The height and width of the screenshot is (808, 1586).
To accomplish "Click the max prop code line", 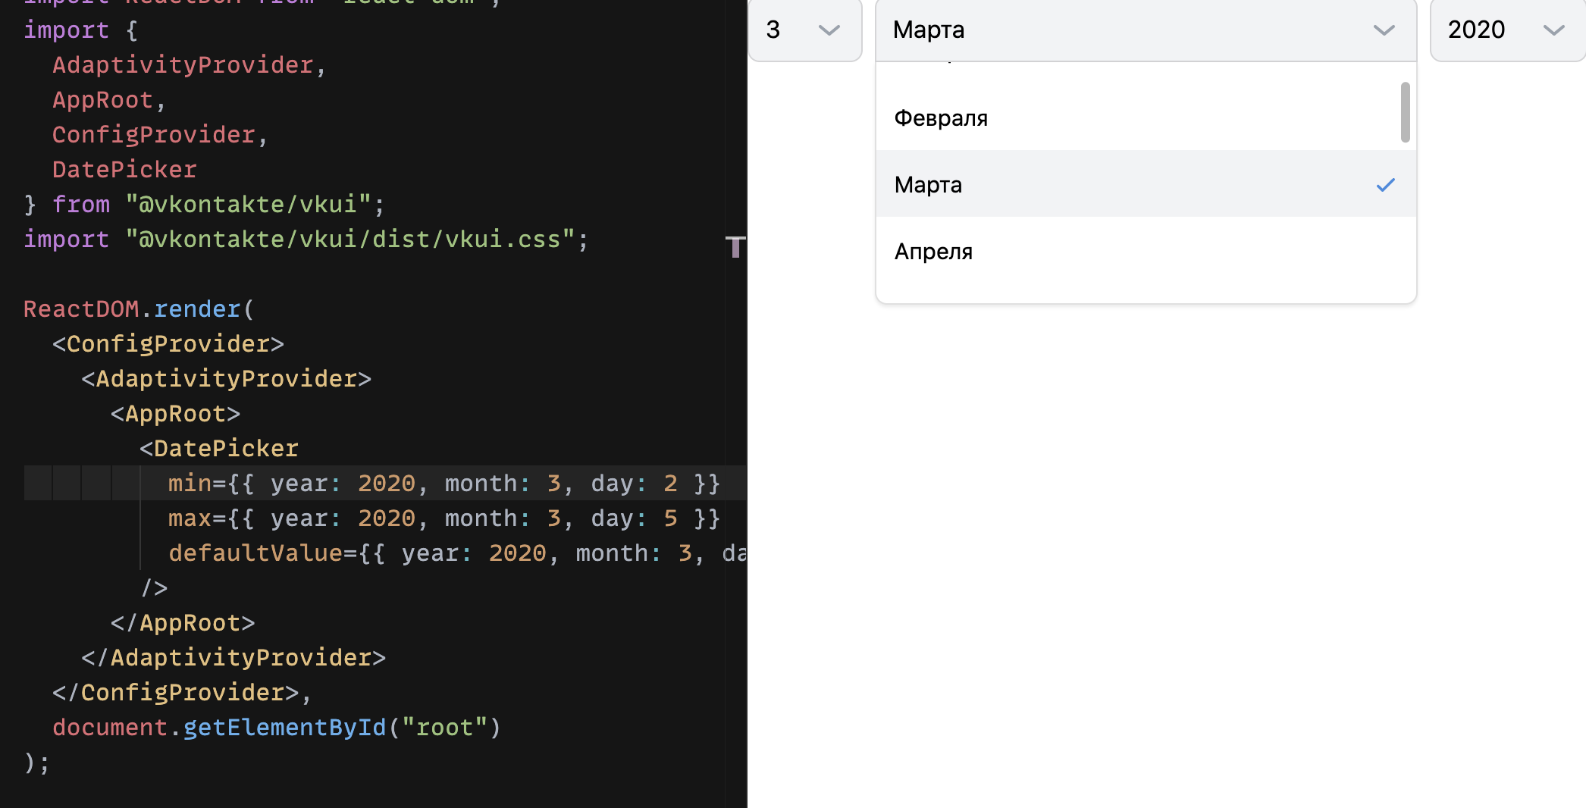I will coord(444,518).
